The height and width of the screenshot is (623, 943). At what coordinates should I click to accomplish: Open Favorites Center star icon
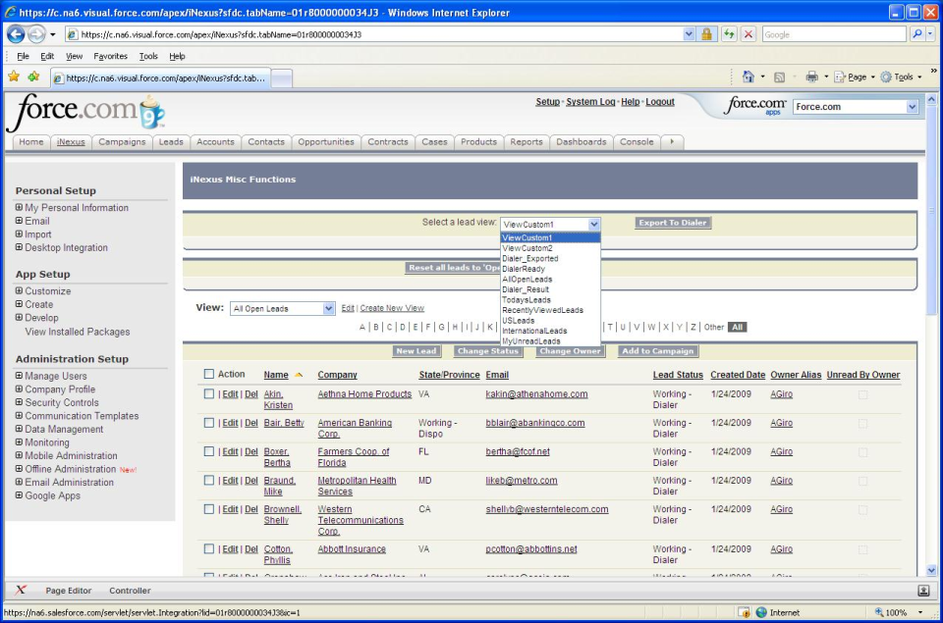pyautogui.click(x=14, y=77)
